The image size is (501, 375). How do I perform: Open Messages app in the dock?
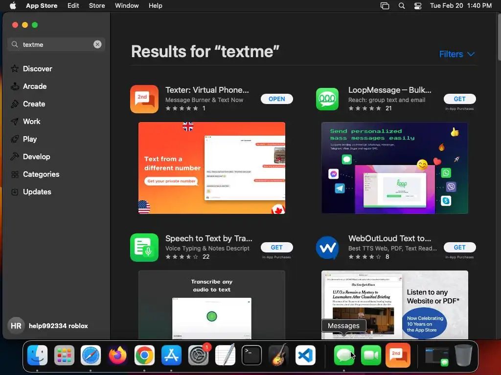click(x=344, y=355)
